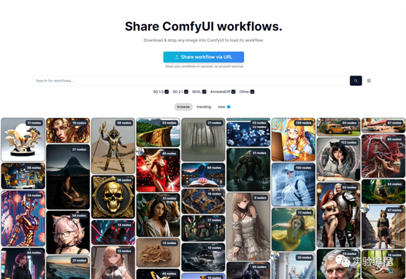The image size is (406, 279).
Task: Open the filter settings icon beside search
Action: (369, 81)
